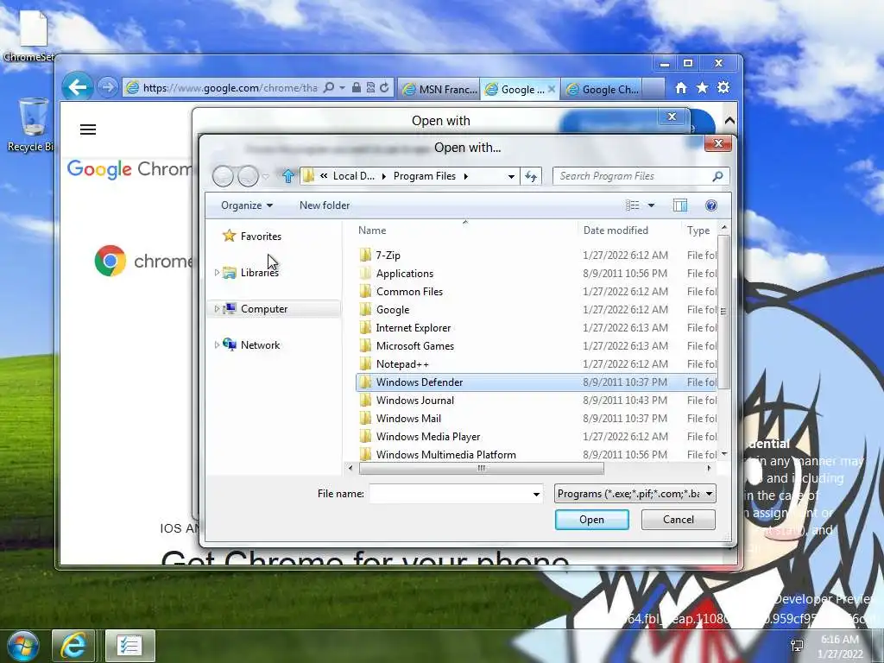884x663 pixels.
Task: Click the Local D... breadcrumb segment
Action: [353, 176]
